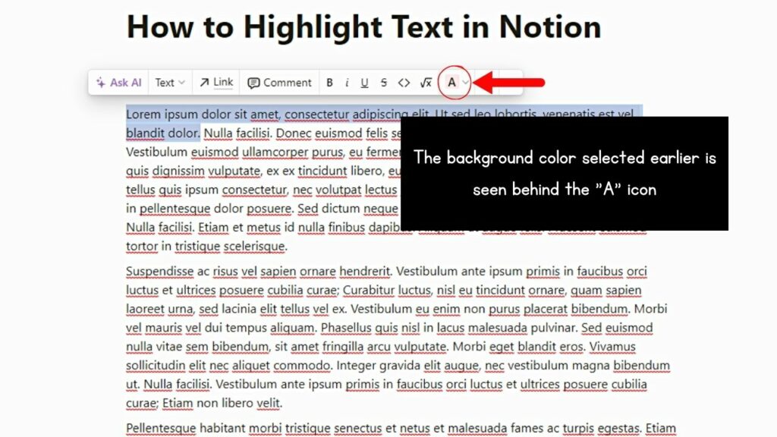Toggle bold formatting with the B icon
The image size is (777, 437).
tap(329, 83)
